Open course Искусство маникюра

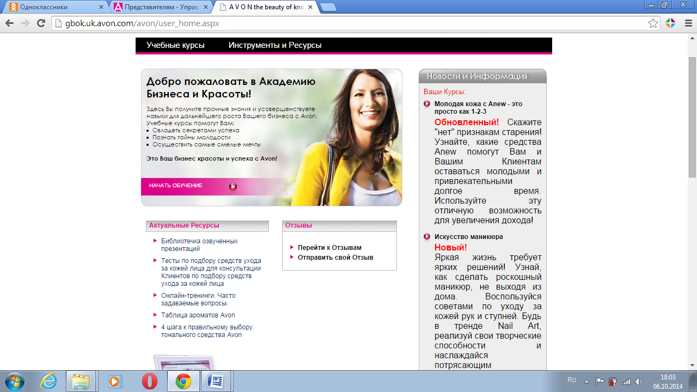[469, 237]
